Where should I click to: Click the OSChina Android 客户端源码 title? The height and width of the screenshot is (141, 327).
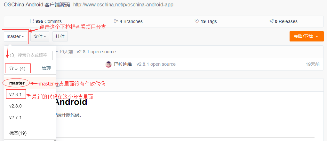coord(37,5)
